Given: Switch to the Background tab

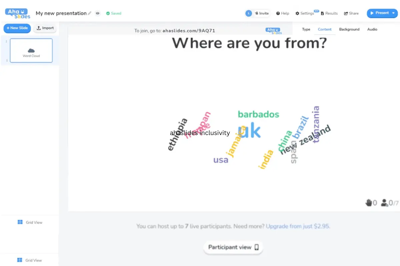Looking at the screenshot, I should click(x=349, y=29).
